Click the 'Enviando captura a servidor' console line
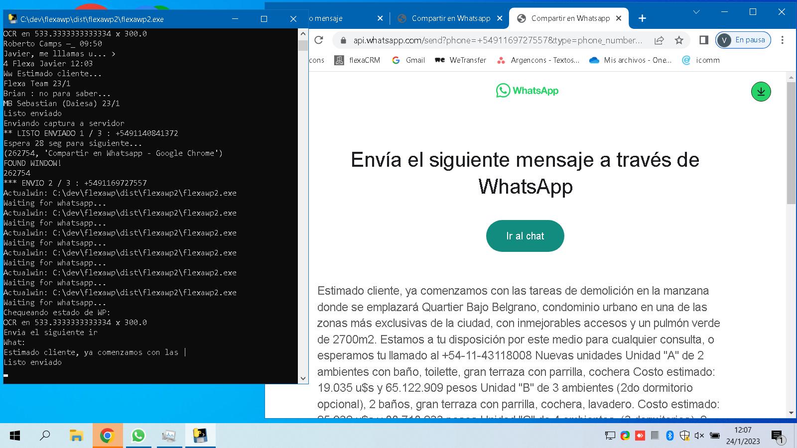This screenshot has height=448, width=797. pos(64,123)
